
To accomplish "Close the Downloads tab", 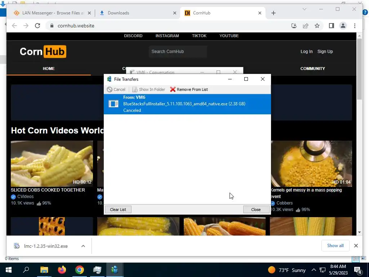I will [175, 13].
